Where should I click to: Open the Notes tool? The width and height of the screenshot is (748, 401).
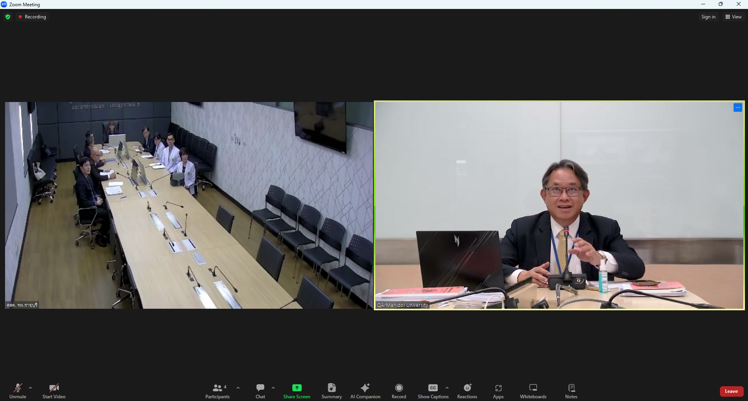(x=571, y=390)
